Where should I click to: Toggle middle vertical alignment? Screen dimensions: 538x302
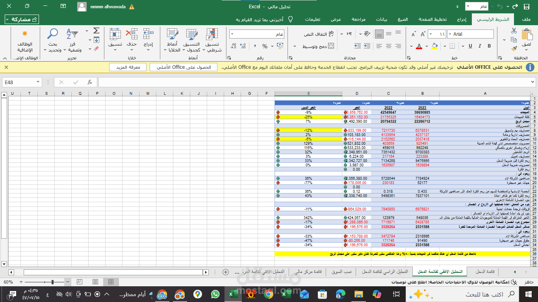tap(389, 34)
